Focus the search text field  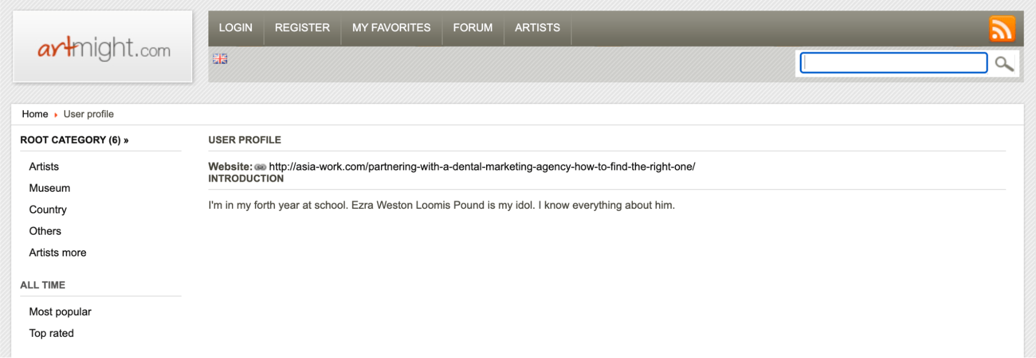coord(893,63)
